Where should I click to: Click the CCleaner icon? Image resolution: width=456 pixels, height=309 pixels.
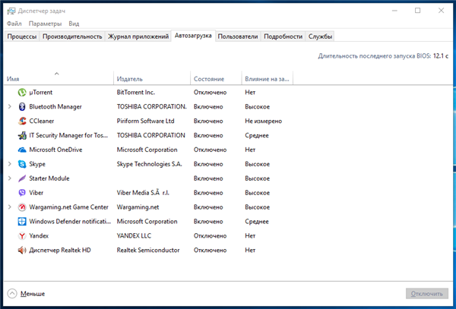(22, 121)
